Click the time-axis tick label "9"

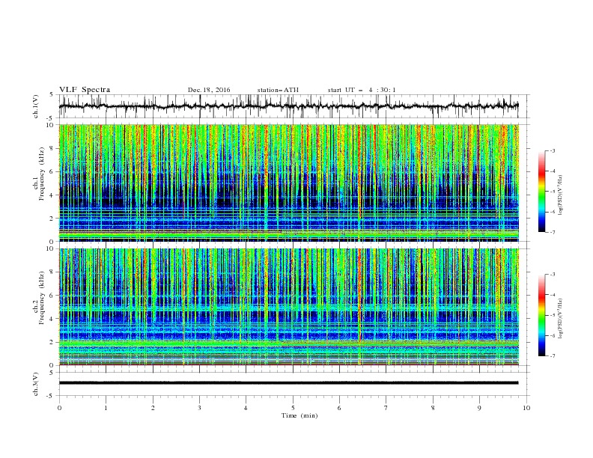(479, 408)
